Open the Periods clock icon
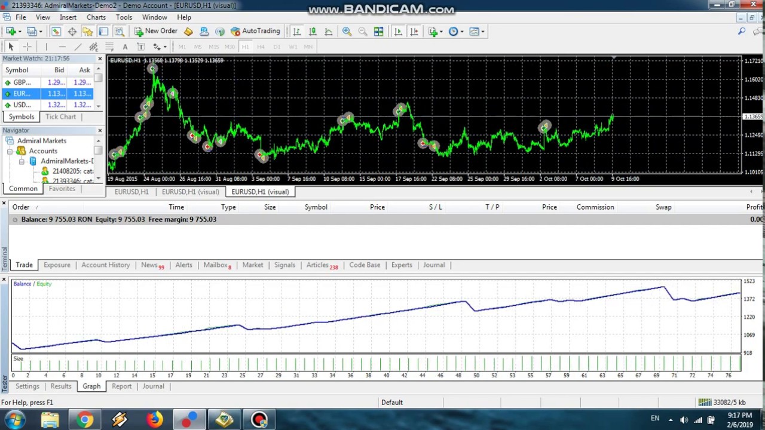The height and width of the screenshot is (430, 765). click(x=453, y=31)
